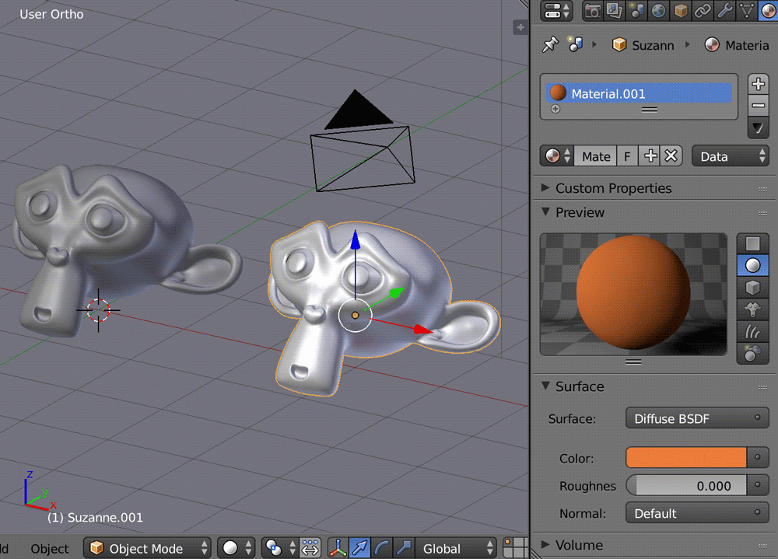Open the Data link dropdown
The image size is (778, 559).
pyautogui.click(x=731, y=156)
